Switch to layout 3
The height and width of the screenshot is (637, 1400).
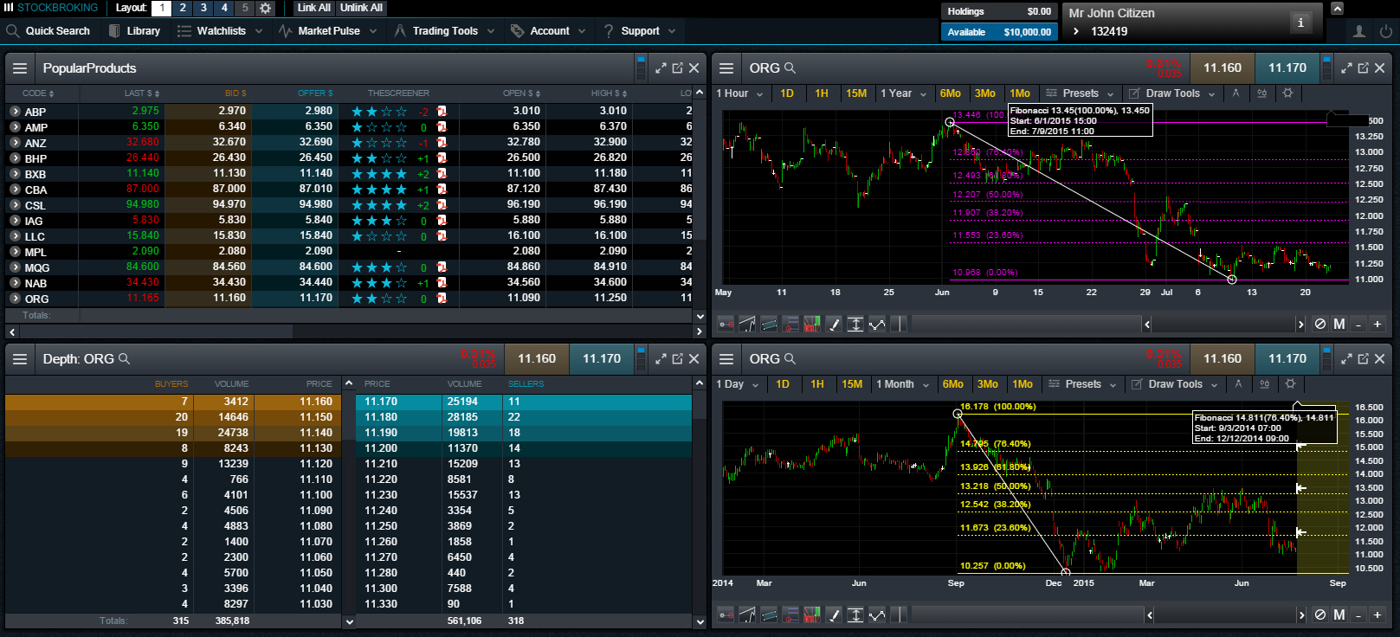point(203,8)
